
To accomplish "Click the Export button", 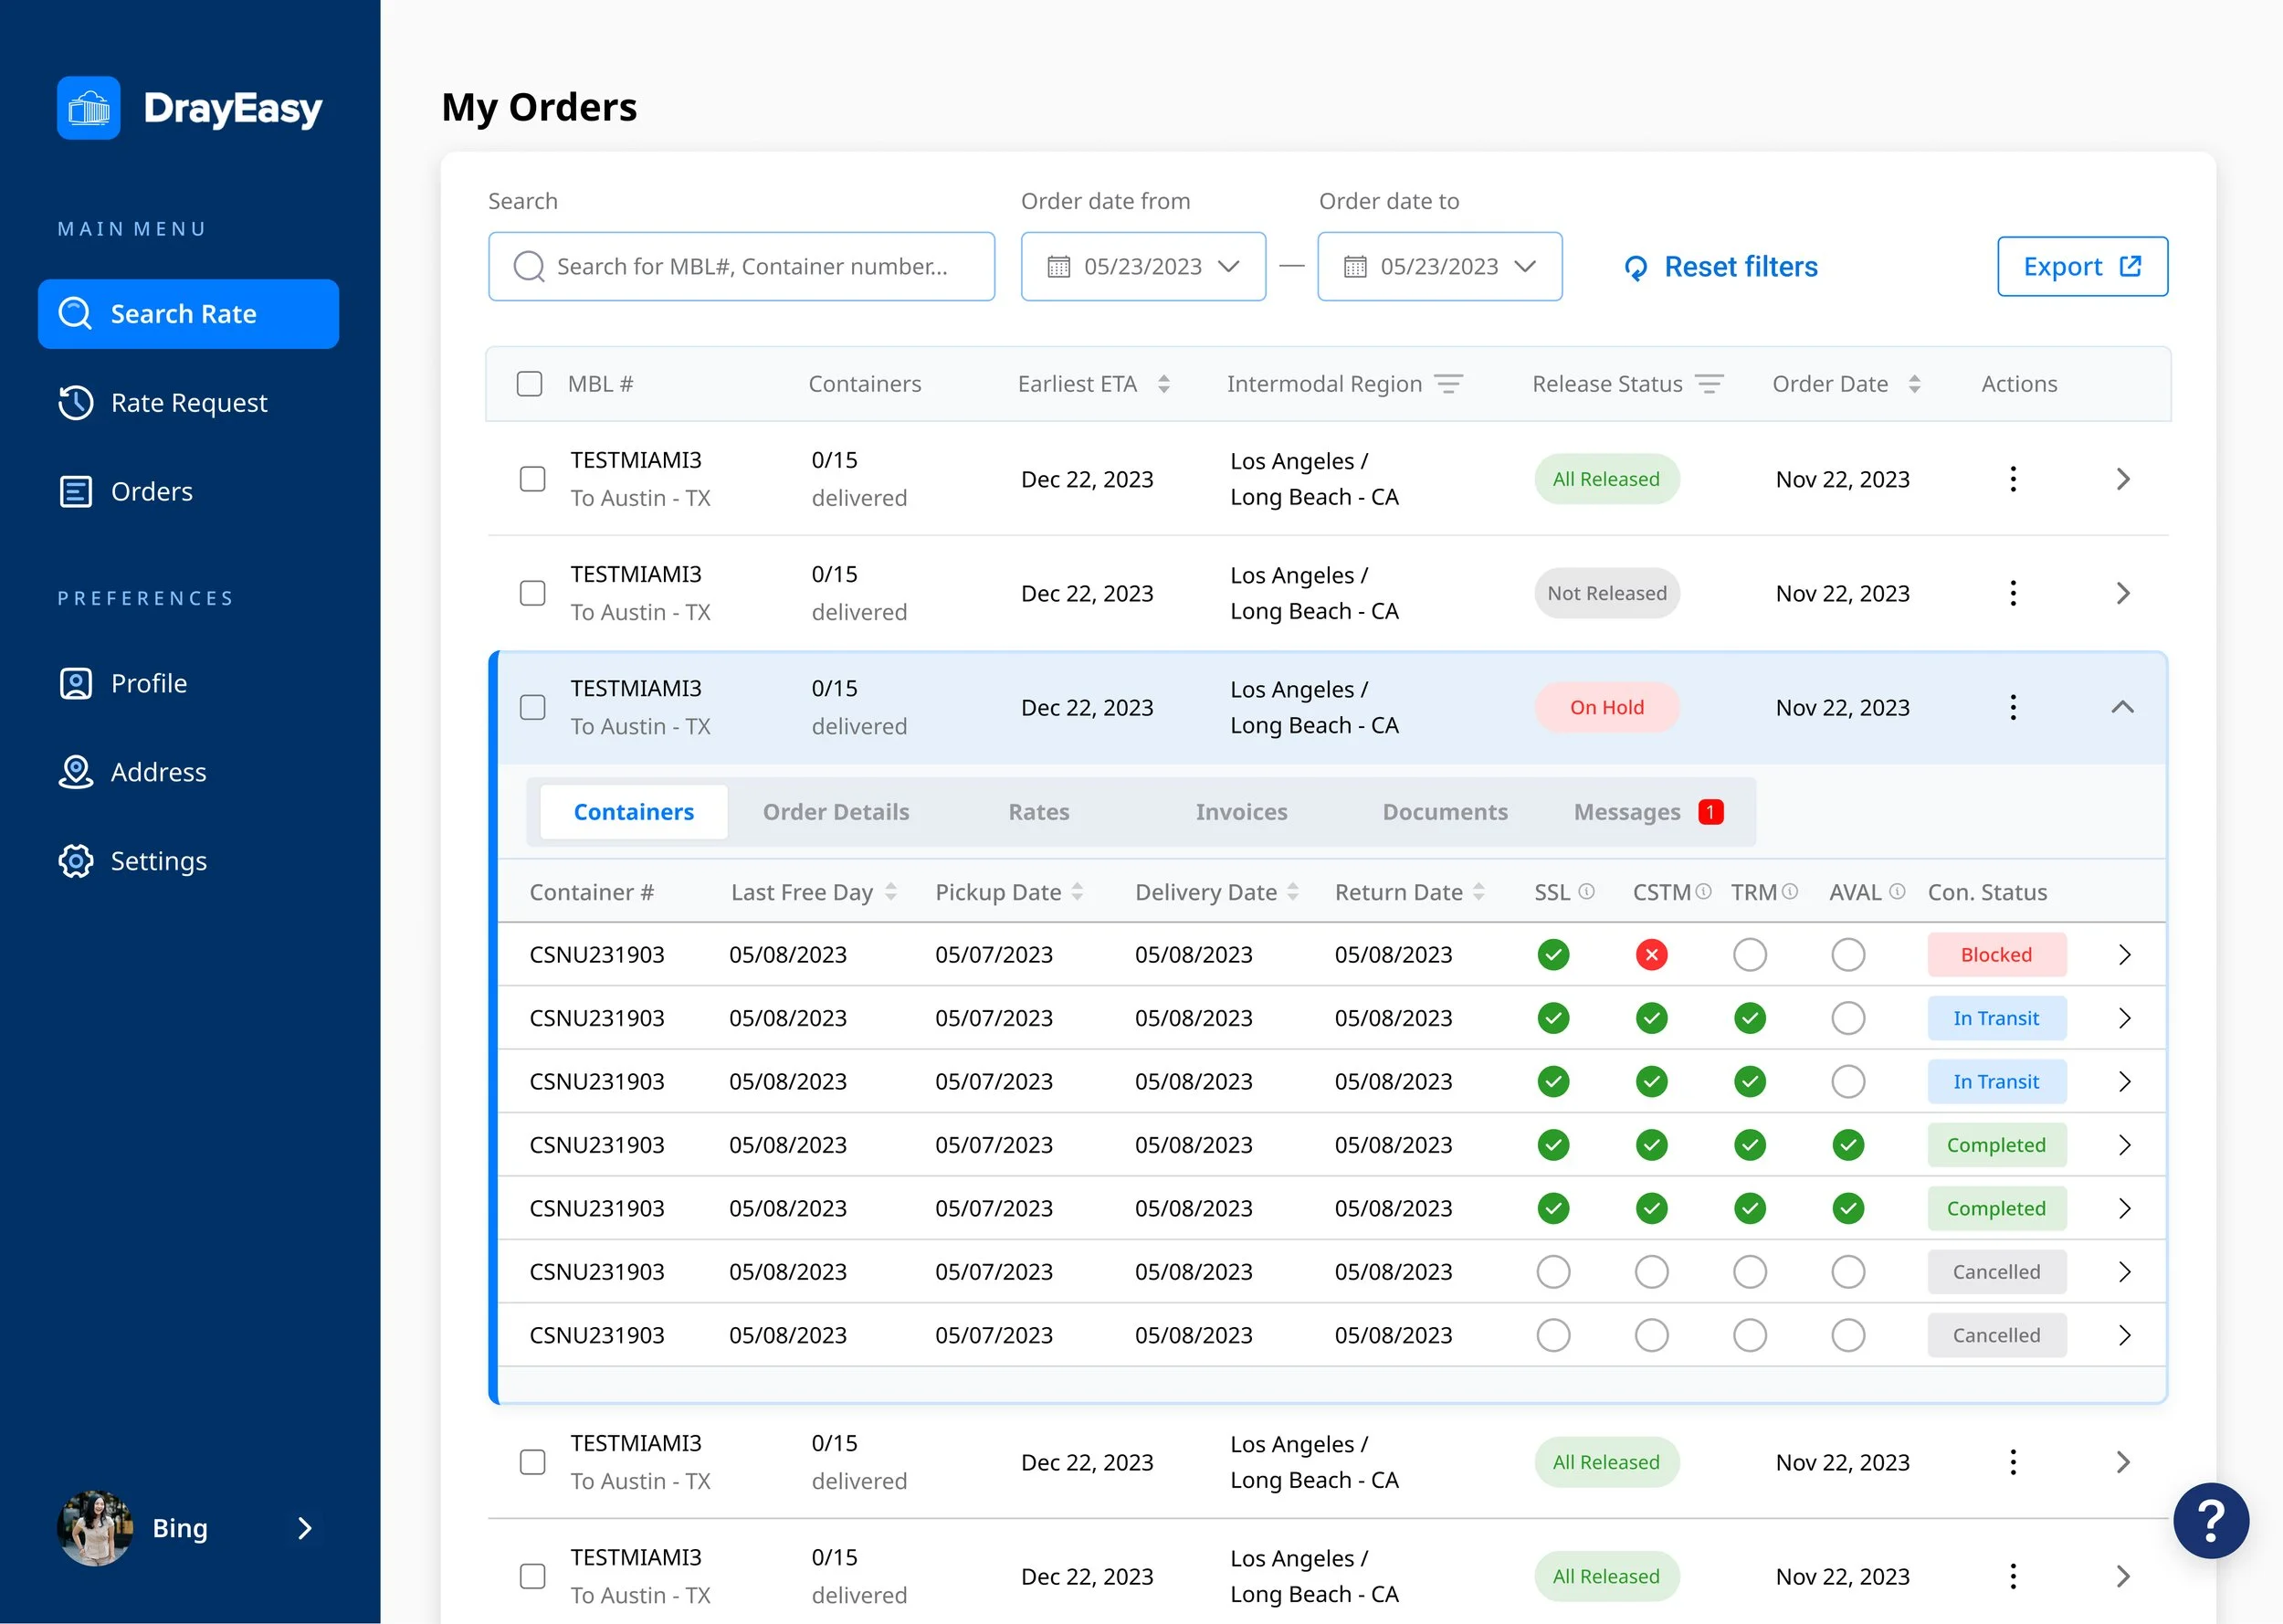I will [2082, 267].
